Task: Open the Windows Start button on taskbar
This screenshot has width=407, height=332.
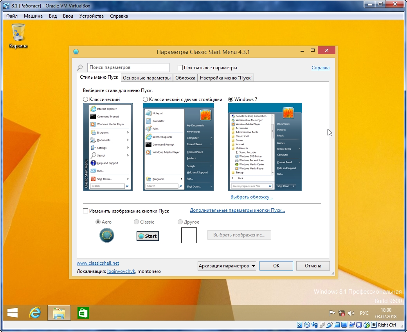Action: coord(12,312)
